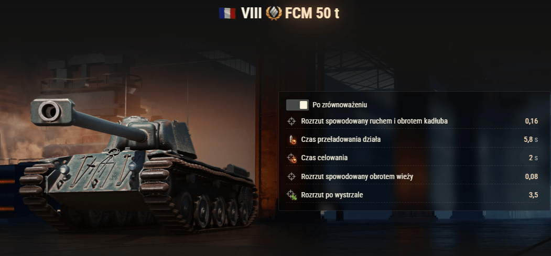
Task: Click the dispersion after shot percent icon
Action: pos(291,195)
